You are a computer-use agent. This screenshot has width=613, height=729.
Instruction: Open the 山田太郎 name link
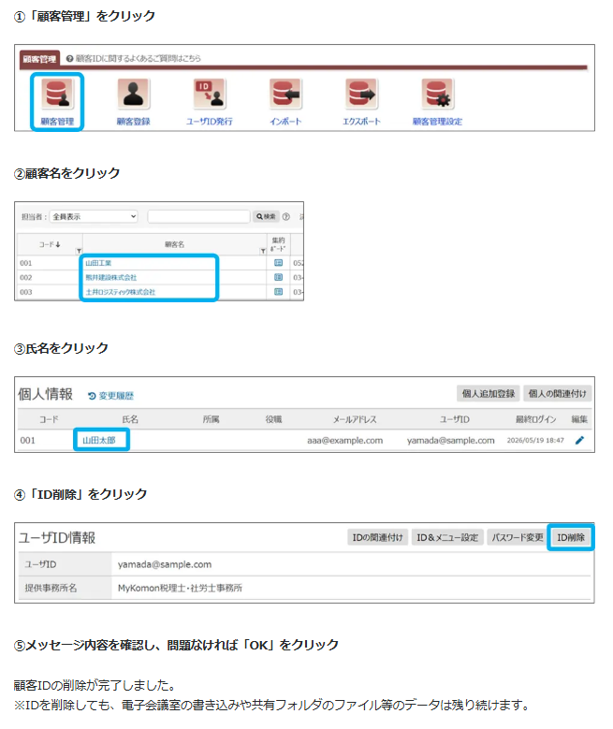pyautogui.click(x=98, y=440)
